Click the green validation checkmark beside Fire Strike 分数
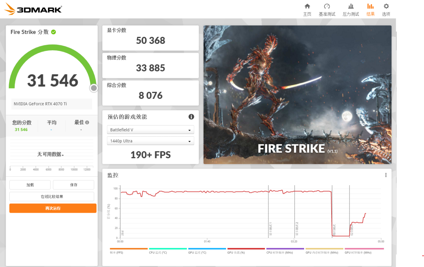 point(54,32)
